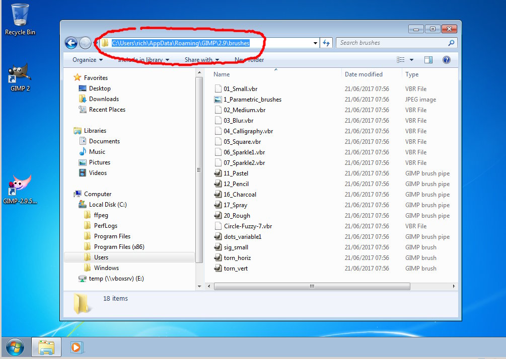Open Program Files (x86) in sidebar
Screen dimensions: 506x359
pyautogui.click(x=119, y=247)
